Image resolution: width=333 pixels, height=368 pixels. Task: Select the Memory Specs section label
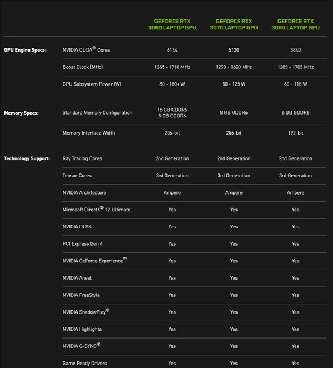click(21, 113)
